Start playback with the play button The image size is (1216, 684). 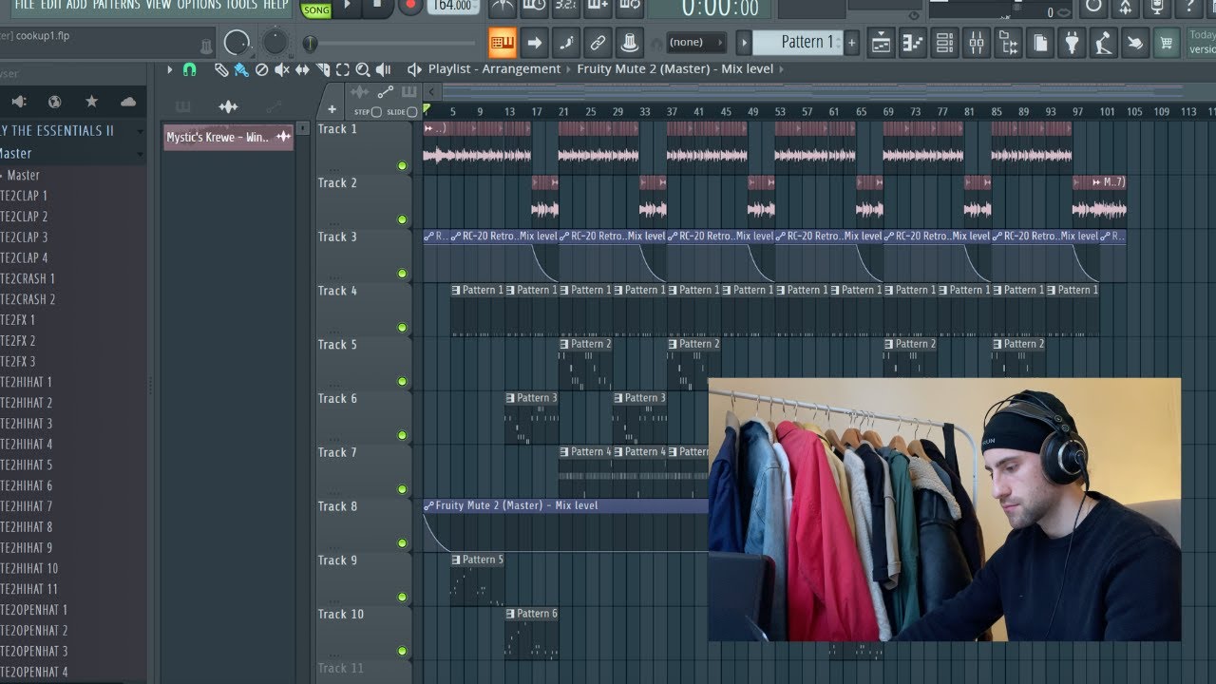point(347,6)
